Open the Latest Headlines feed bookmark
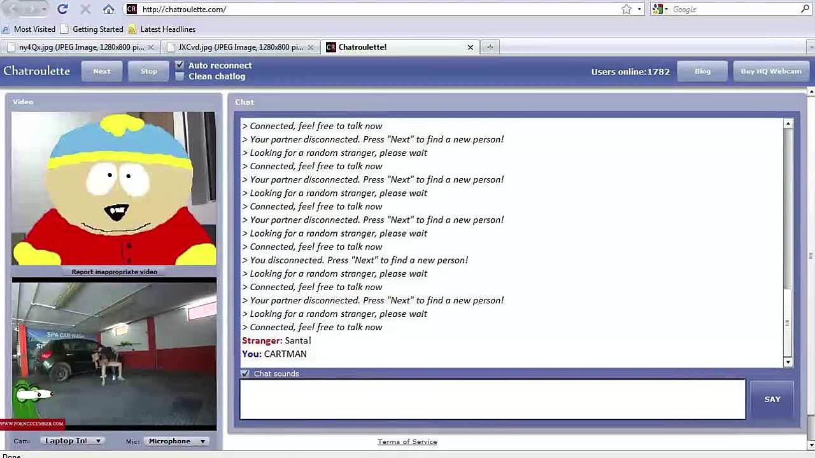The width and height of the screenshot is (815, 458). point(162,29)
